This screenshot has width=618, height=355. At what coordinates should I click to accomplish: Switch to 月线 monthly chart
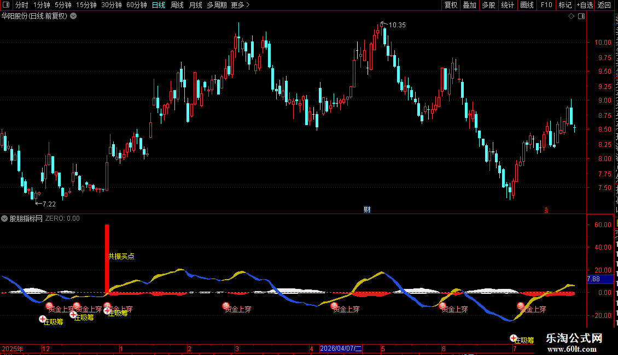tap(195, 5)
